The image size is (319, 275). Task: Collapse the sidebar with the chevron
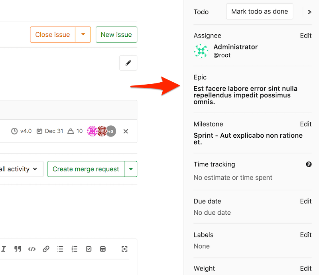pos(310,12)
